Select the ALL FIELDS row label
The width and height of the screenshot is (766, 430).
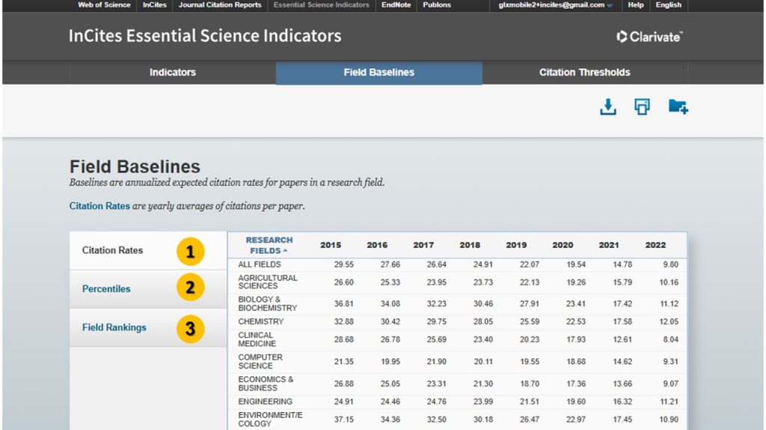260,264
